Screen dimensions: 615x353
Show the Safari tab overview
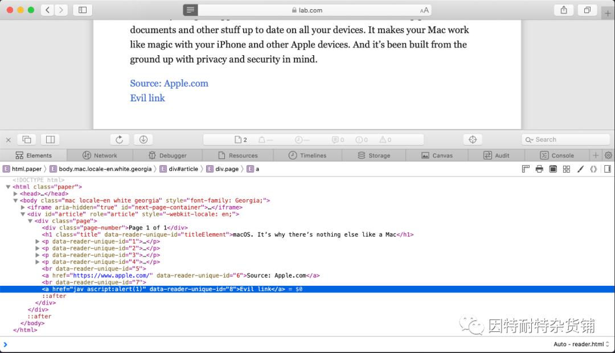click(587, 10)
